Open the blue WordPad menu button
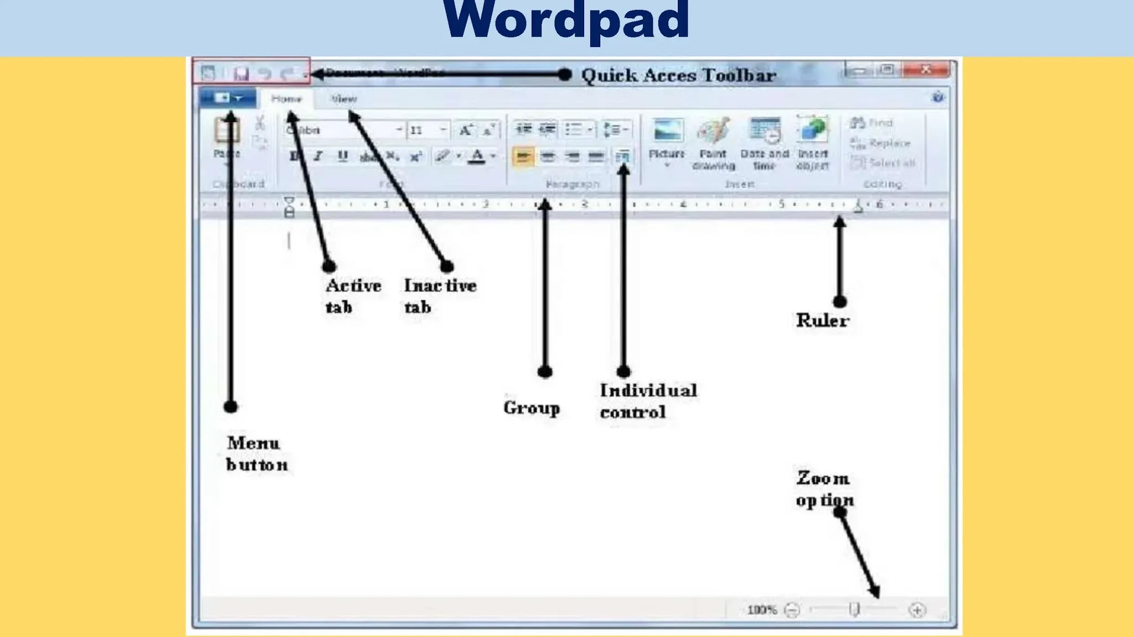Image resolution: width=1134 pixels, height=637 pixels. point(228,98)
